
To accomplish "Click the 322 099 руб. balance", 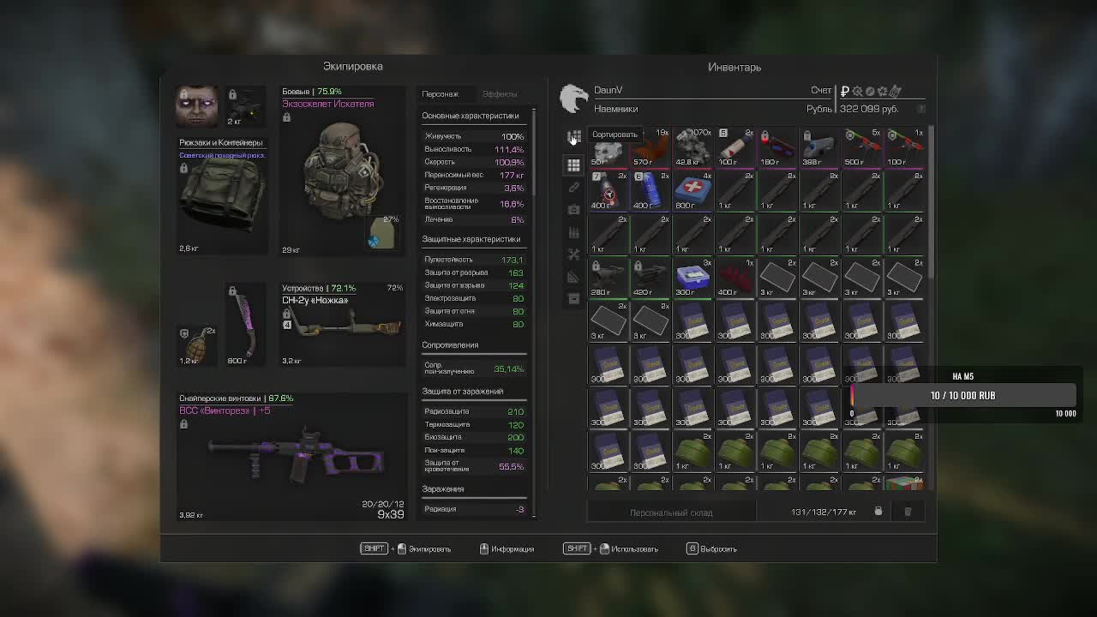I will (x=869, y=109).
